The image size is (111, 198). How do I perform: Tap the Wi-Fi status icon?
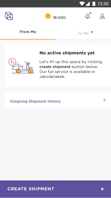point(82,4)
